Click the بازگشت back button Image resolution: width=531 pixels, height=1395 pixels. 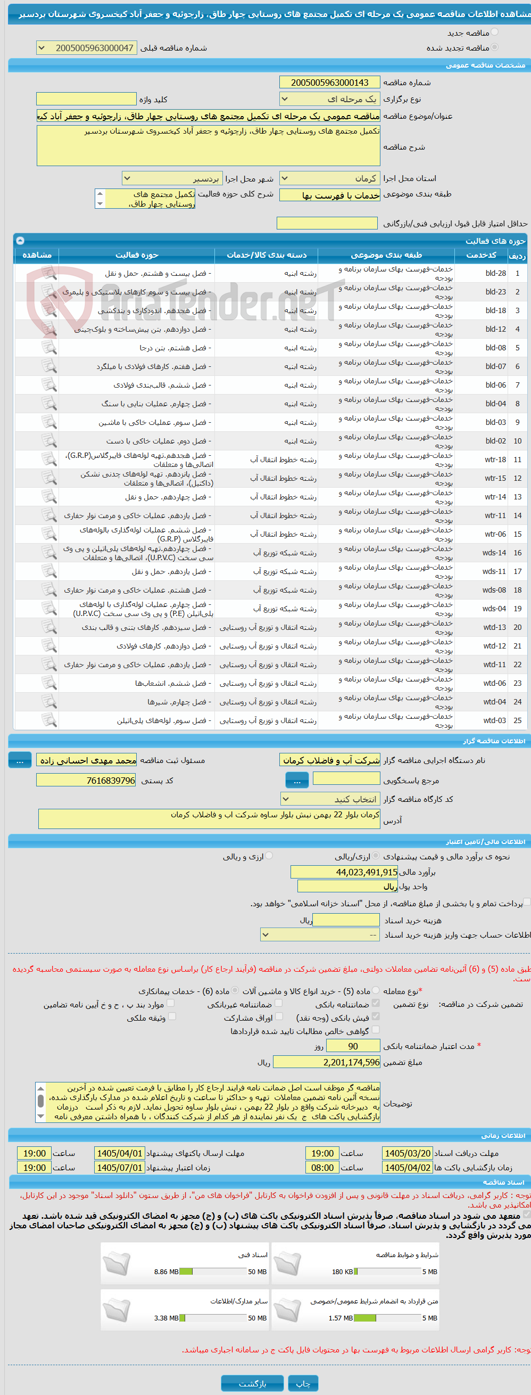click(252, 1384)
